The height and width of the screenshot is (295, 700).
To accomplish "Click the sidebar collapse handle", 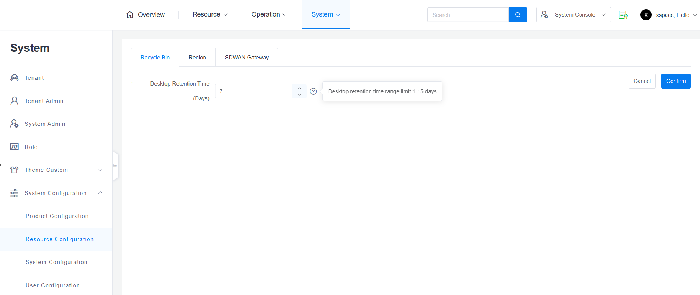I will click(115, 166).
